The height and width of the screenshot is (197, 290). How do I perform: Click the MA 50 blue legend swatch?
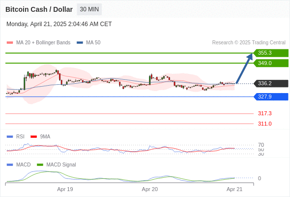click(80, 43)
